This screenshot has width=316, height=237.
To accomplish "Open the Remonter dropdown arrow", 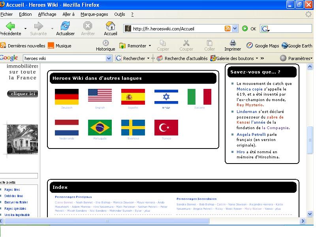I will point(150,46).
